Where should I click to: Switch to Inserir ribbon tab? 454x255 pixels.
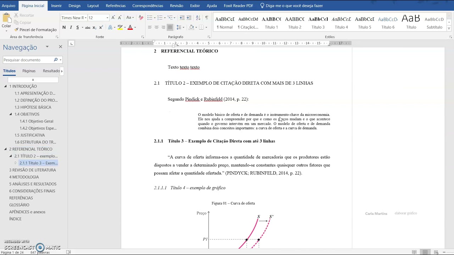click(56, 6)
